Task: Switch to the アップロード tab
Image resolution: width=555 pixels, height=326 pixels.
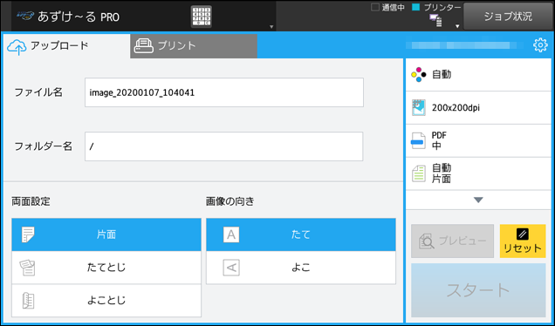Action: click(x=66, y=45)
